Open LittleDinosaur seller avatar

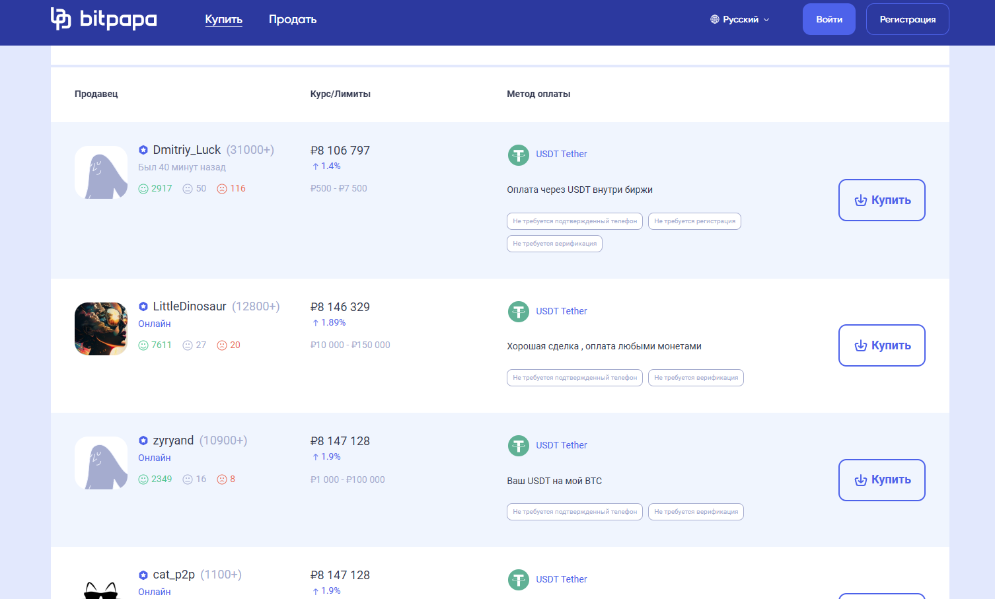[101, 329]
